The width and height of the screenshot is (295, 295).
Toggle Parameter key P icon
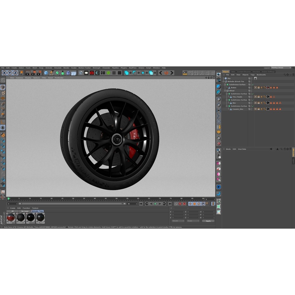(203, 204)
